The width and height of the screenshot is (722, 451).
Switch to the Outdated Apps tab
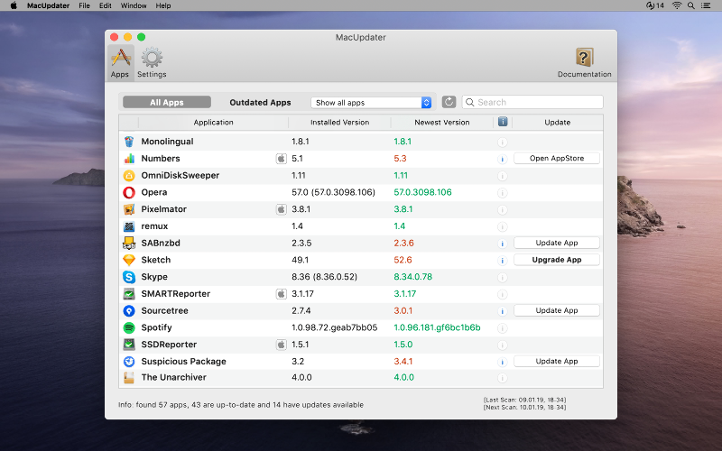260,103
